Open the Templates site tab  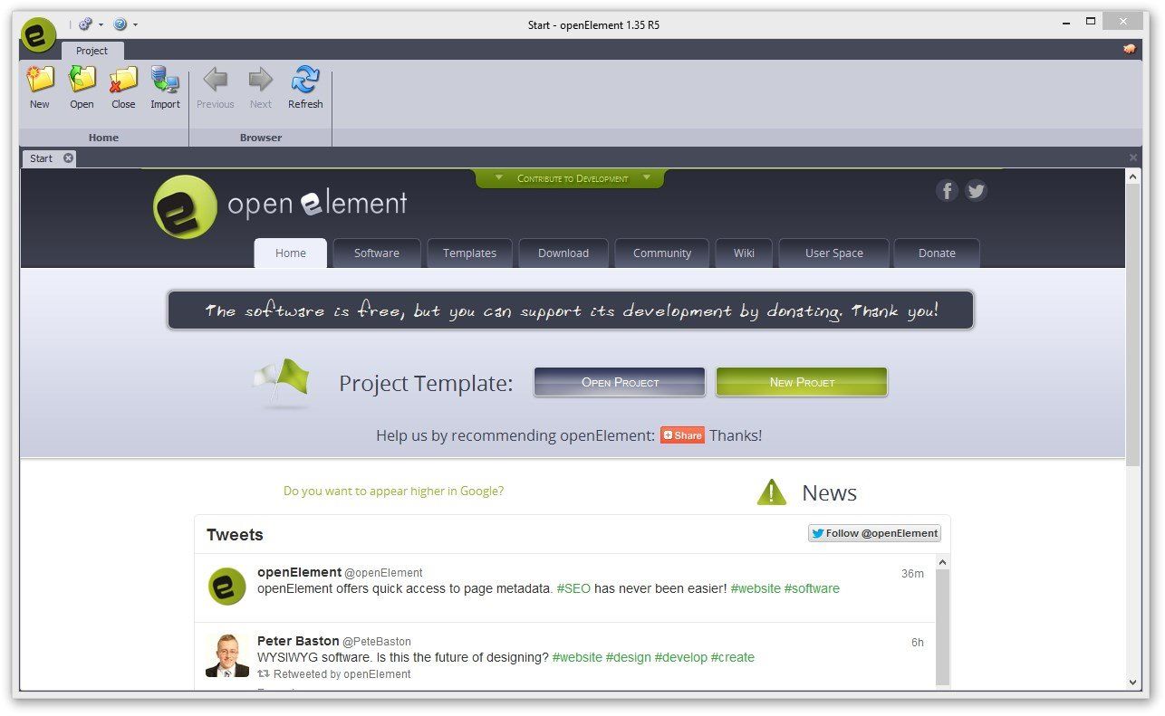point(469,253)
